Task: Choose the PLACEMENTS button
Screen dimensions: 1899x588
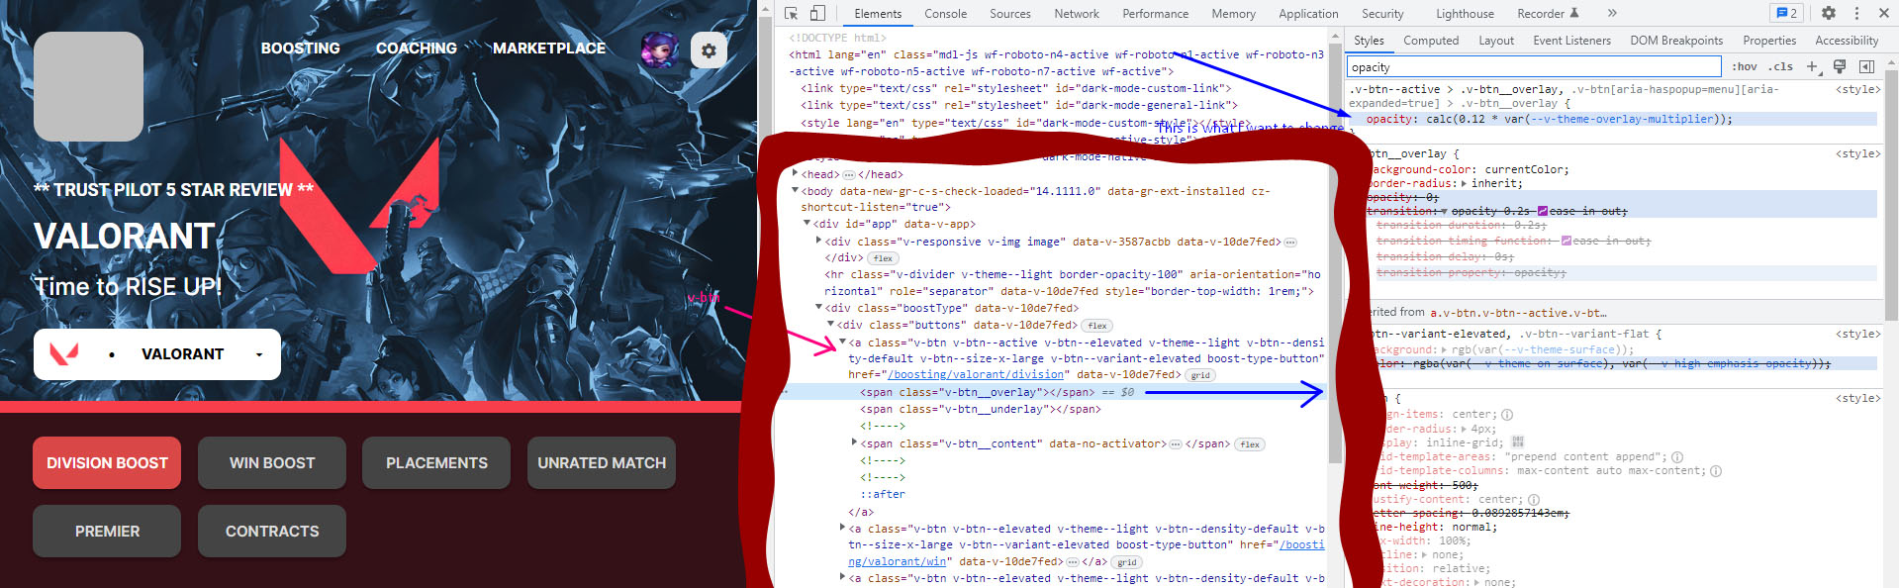Action: click(x=436, y=462)
